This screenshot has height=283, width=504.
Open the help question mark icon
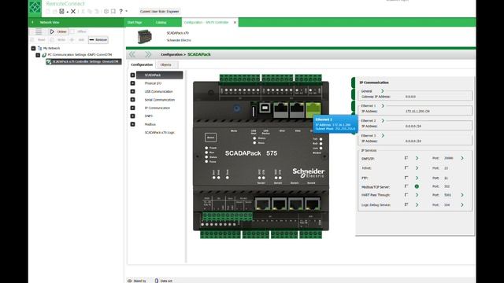[x=120, y=11]
